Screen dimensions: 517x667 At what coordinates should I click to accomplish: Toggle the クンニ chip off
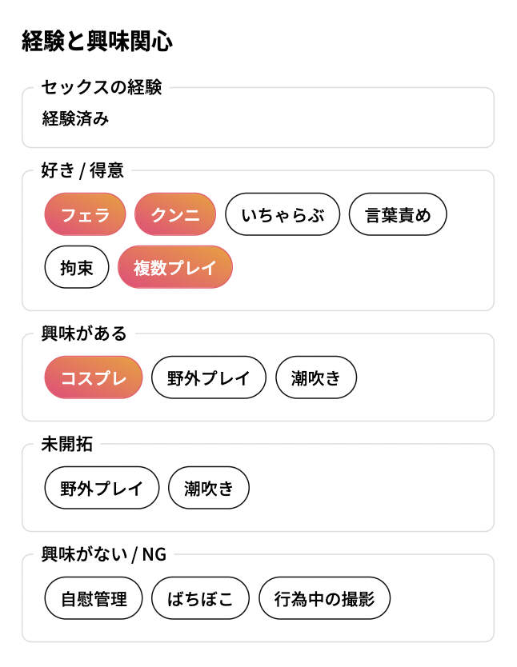(175, 214)
